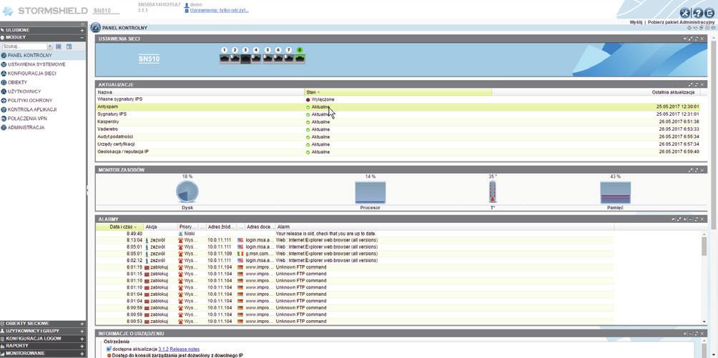Open the preferences wrench icon in header
718x358 pixels.
click(685, 13)
